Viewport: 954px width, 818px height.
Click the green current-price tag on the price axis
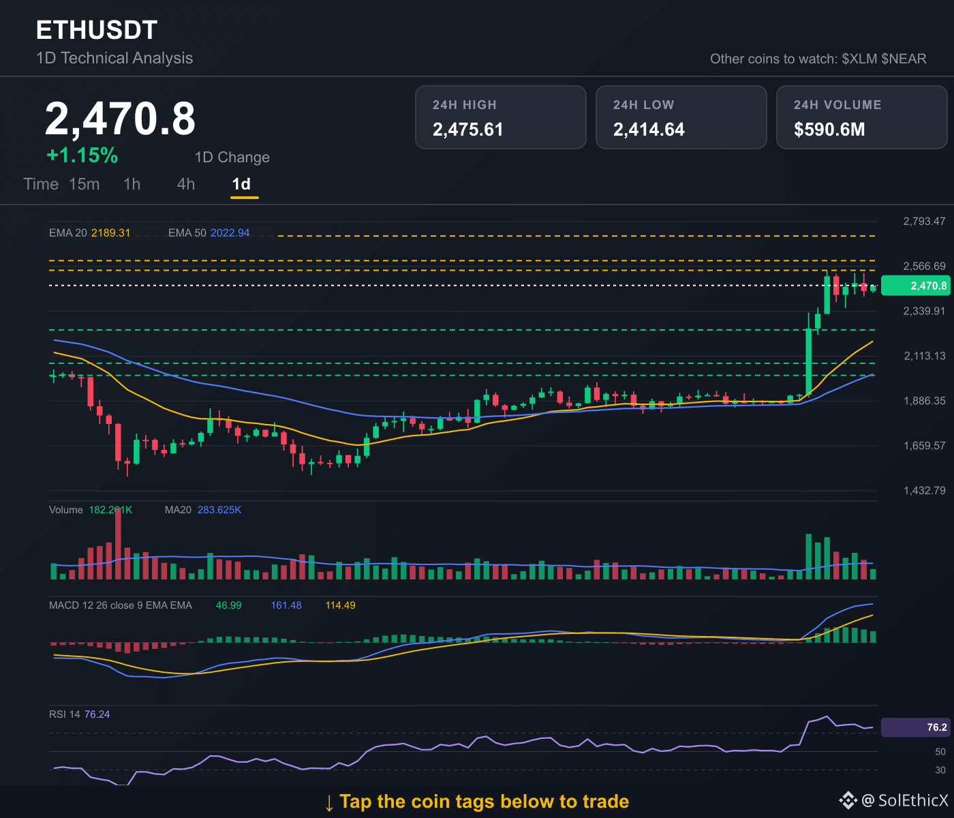coord(915,286)
